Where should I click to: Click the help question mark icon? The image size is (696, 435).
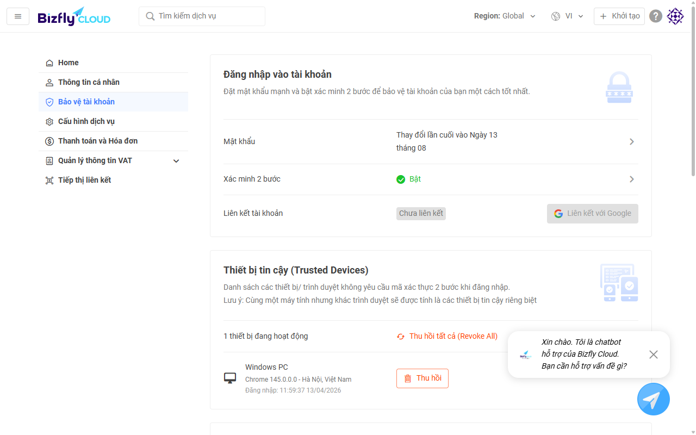pyautogui.click(x=656, y=16)
